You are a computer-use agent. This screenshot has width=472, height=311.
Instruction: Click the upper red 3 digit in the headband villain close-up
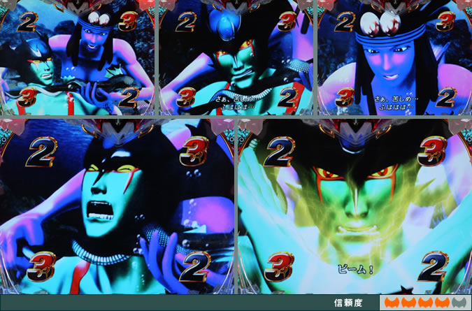pos(445,21)
